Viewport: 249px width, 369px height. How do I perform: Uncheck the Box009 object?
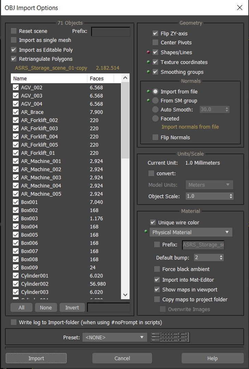[16, 267]
